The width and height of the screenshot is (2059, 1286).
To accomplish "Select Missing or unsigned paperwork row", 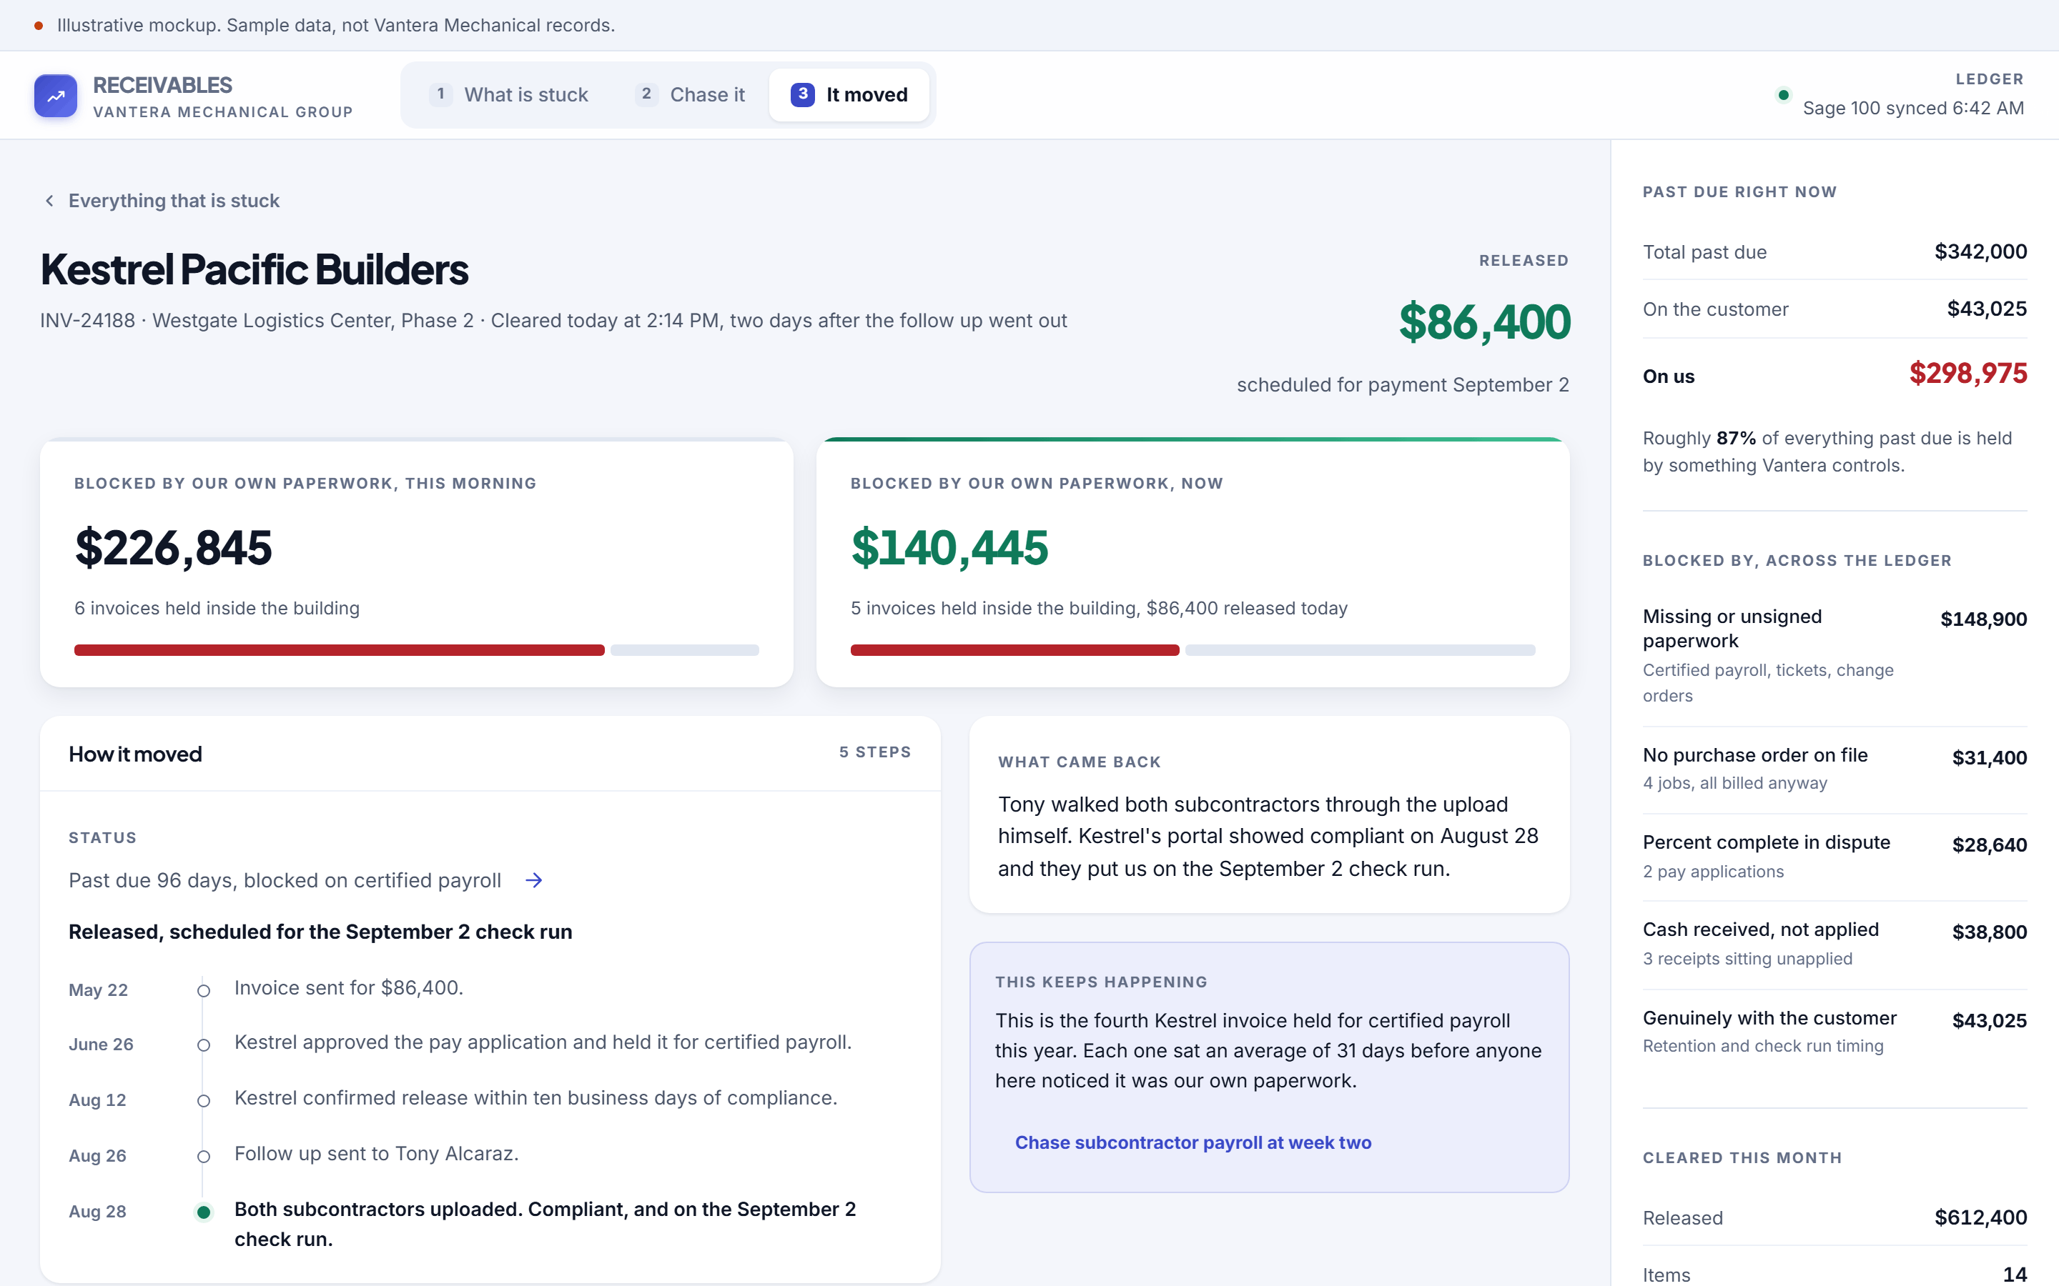I will pos(1835,656).
